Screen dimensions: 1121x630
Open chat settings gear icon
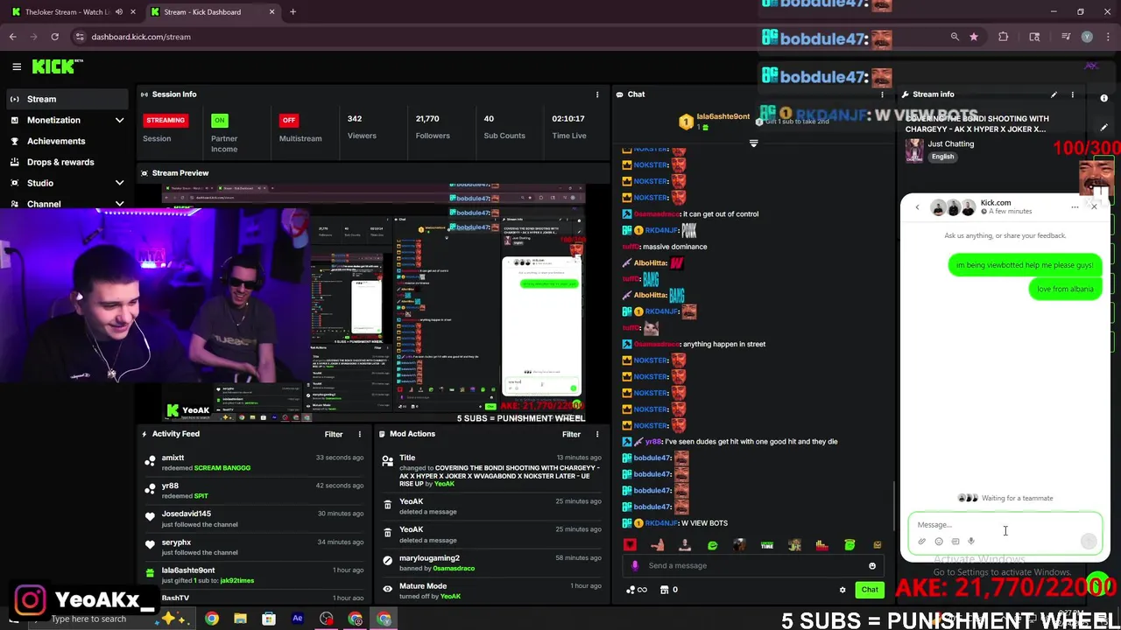click(x=843, y=590)
